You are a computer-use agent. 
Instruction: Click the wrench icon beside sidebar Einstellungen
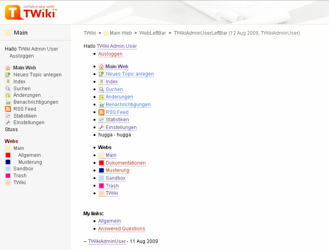click(8, 123)
